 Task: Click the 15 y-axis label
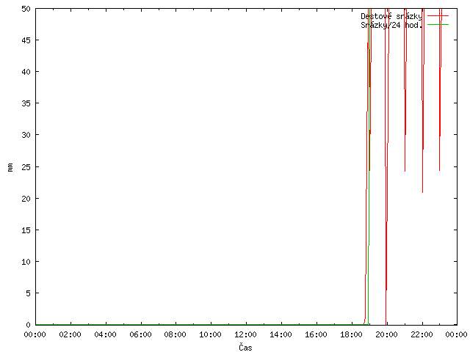26,230
